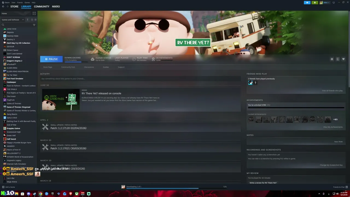Click the Play Time clock icon
The height and width of the screenshot is (197, 350).
pos(134,59)
